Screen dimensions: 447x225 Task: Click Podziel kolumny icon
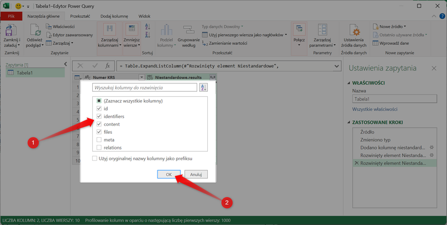click(x=167, y=30)
